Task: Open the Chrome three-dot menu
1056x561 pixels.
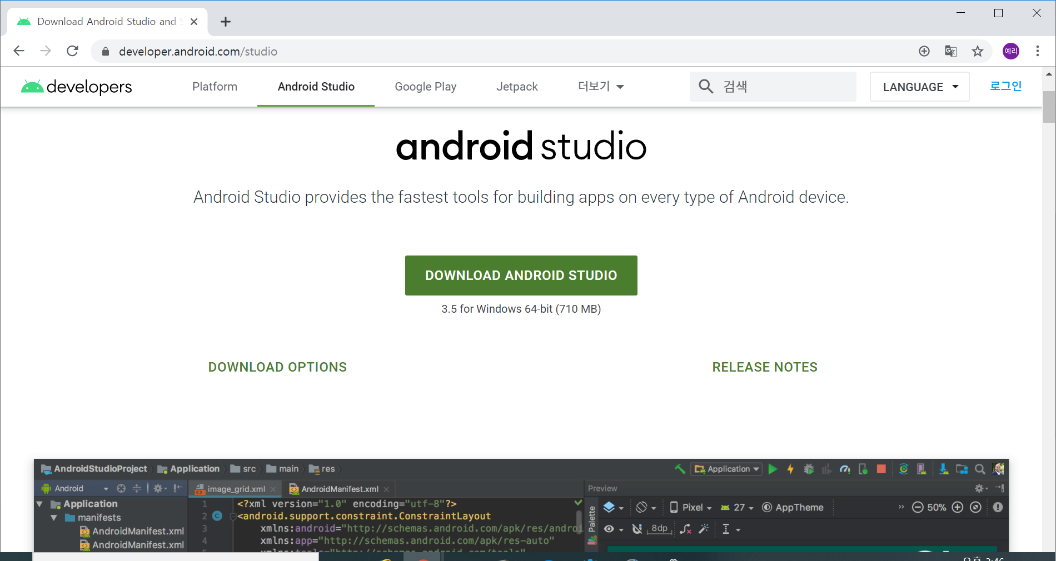Action: pos(1038,51)
